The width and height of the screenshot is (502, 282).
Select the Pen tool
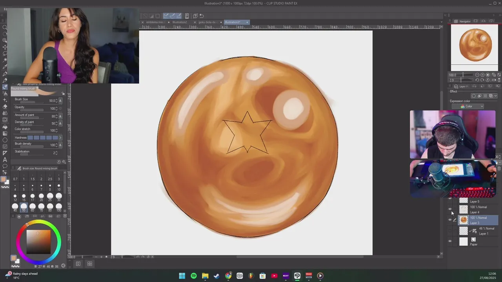[5, 74]
